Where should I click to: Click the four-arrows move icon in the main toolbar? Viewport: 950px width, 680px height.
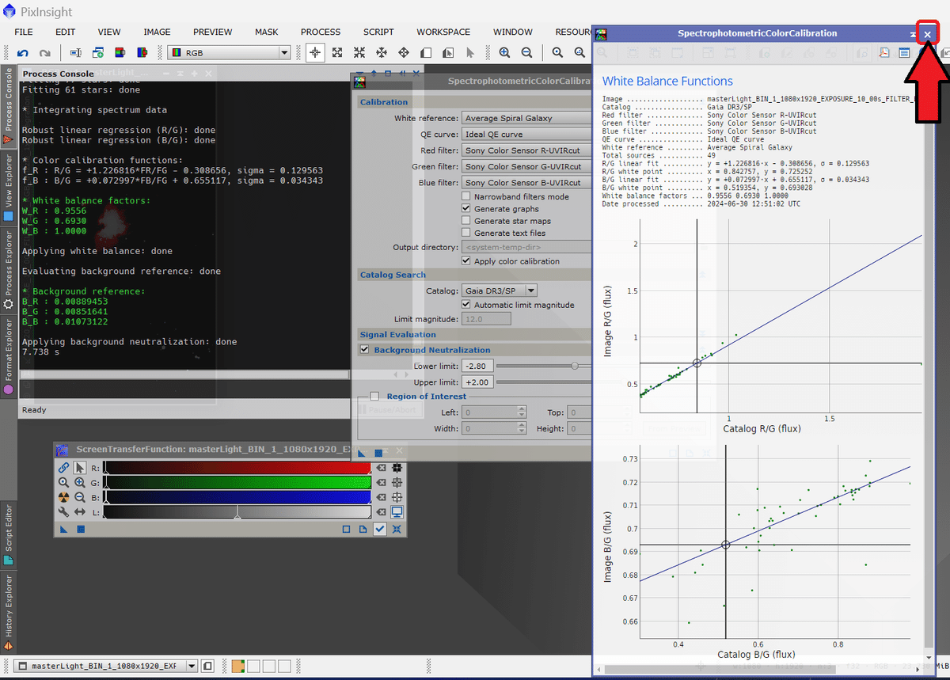coord(404,53)
